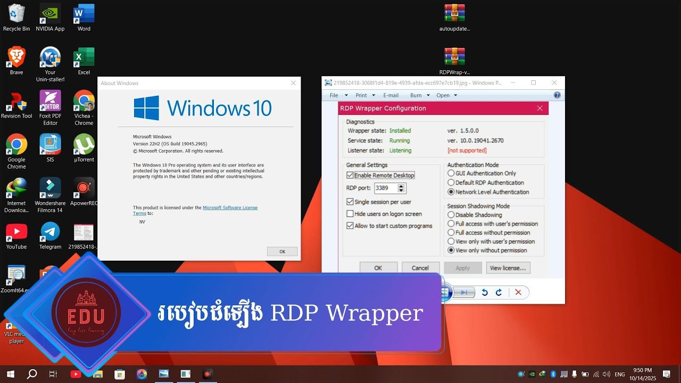
Task: Open Foxit PDF Editor shortcut
Action: [x=50, y=108]
